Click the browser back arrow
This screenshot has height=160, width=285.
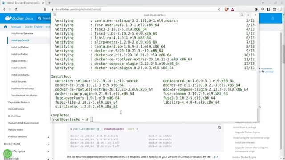click(x=4, y=9)
